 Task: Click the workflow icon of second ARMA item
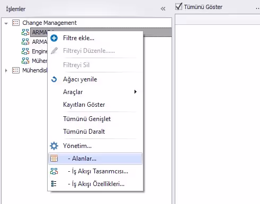[x=25, y=42]
